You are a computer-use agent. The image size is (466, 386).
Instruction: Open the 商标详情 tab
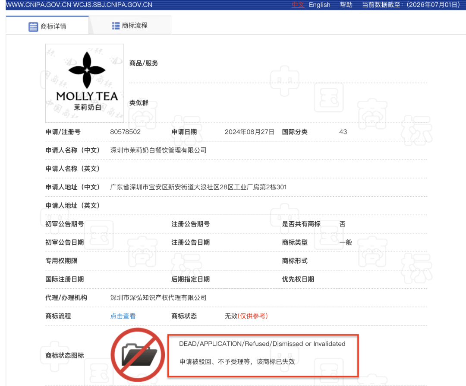(x=47, y=26)
